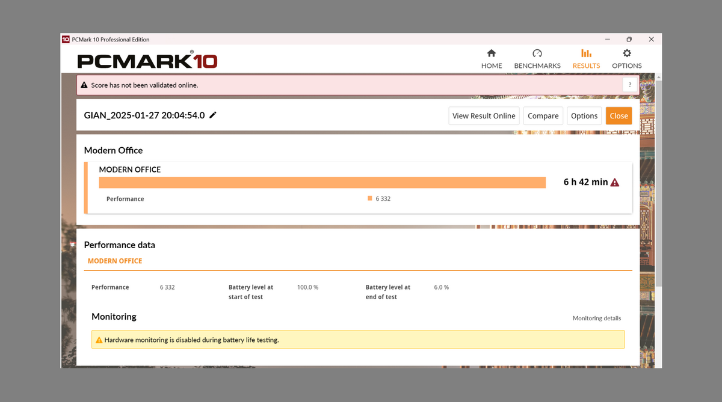Click View Result Online button
This screenshot has width=722, height=402.
484,116
